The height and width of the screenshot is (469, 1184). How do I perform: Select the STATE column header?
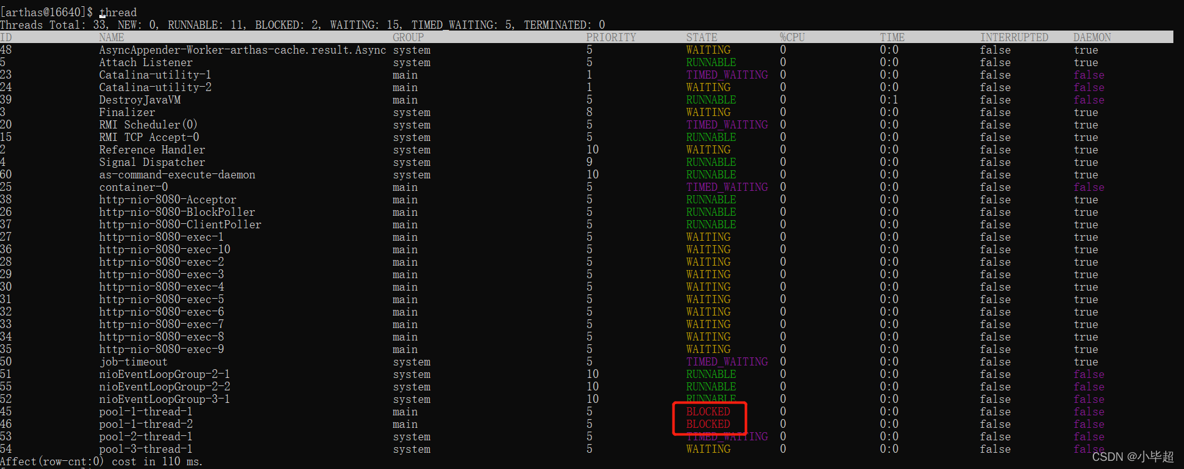pos(702,37)
